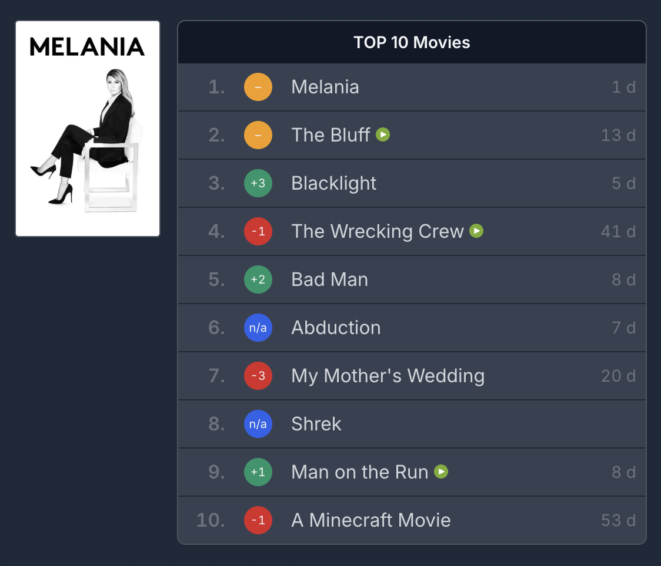The height and width of the screenshot is (566, 661).
Task: Click the 13 d duration for The Bluff
Action: click(618, 135)
